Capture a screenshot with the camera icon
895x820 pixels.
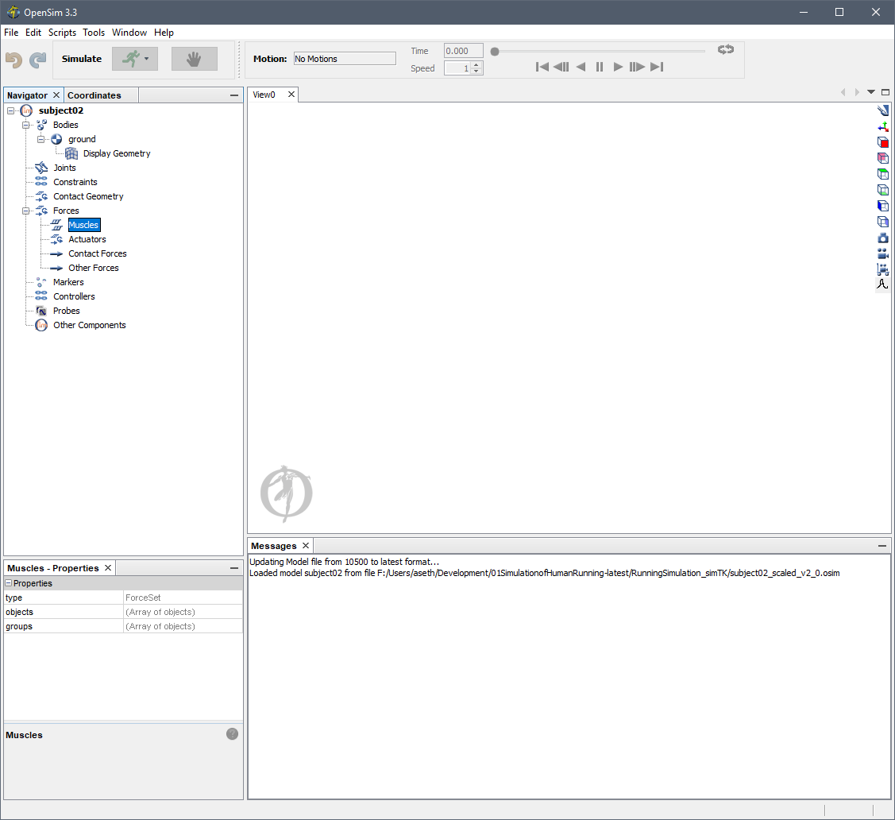click(882, 237)
